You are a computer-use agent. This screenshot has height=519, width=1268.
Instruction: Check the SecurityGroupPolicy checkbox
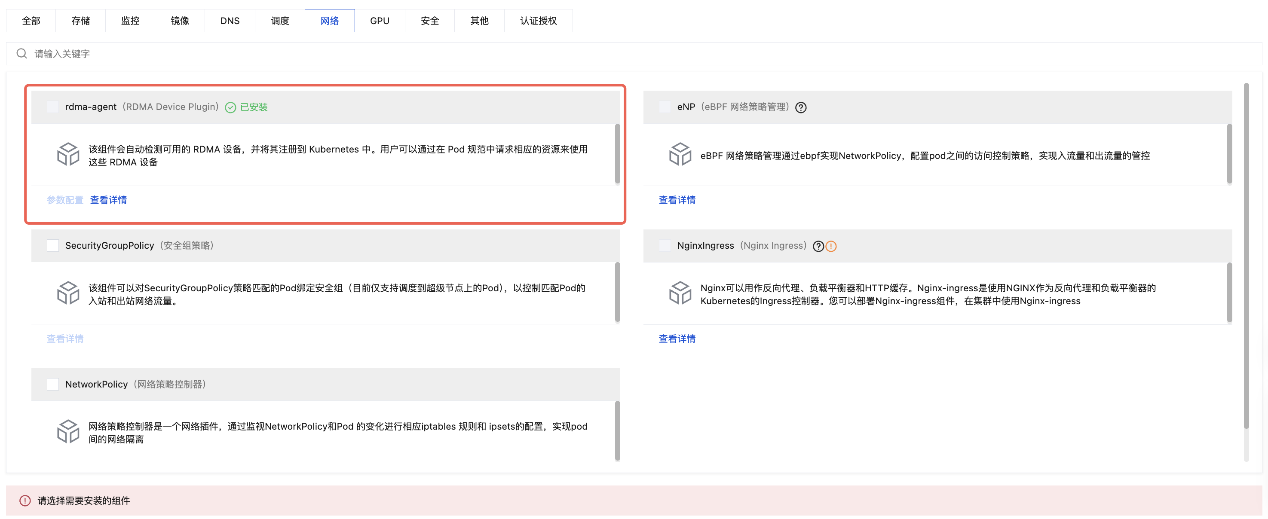53,245
